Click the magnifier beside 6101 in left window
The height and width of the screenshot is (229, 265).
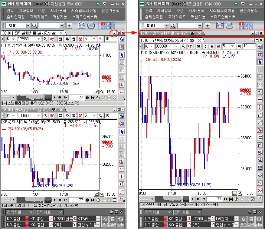pyautogui.click(x=34, y=26)
